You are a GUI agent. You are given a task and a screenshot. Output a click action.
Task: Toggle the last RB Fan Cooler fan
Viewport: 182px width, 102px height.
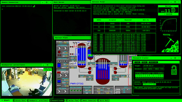[x=80, y=90]
